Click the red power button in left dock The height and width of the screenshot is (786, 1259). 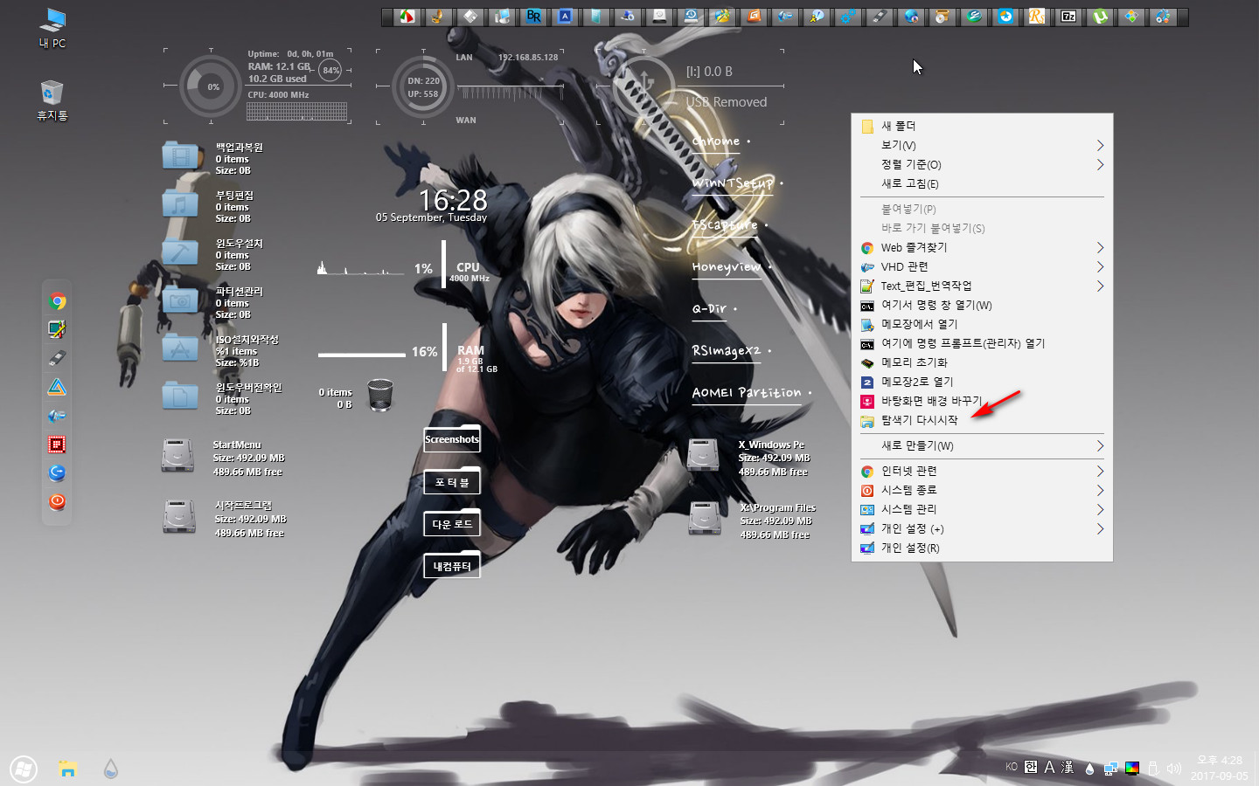point(57,501)
